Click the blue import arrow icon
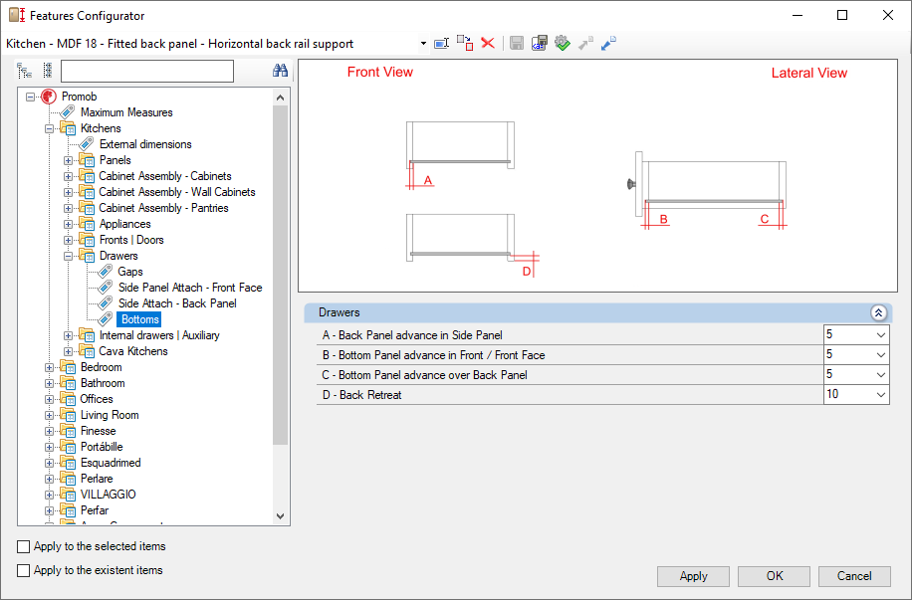 tap(608, 43)
